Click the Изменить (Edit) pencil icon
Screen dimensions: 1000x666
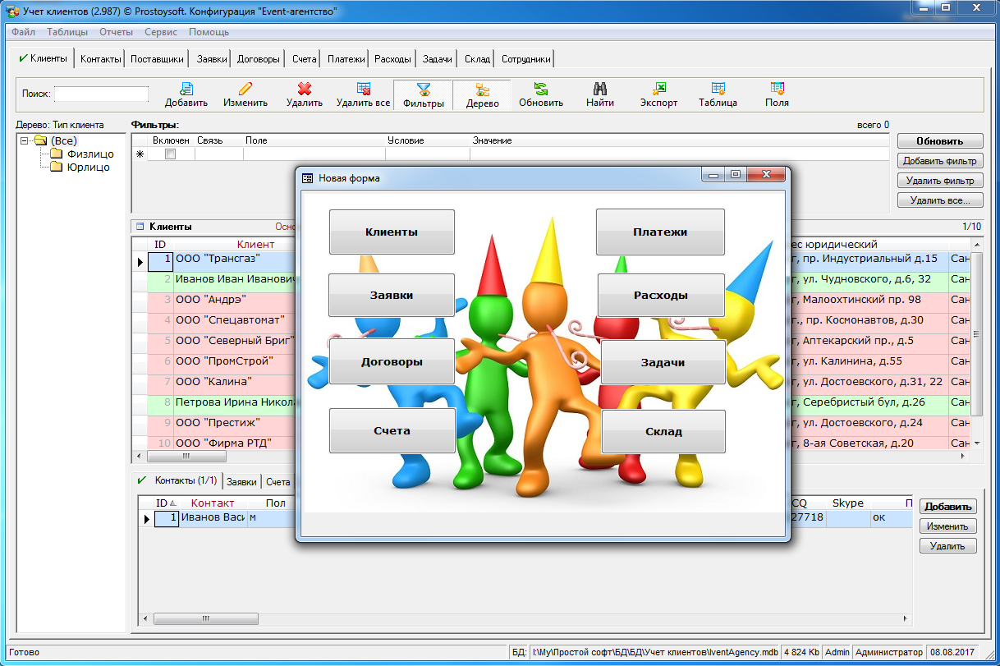point(245,90)
